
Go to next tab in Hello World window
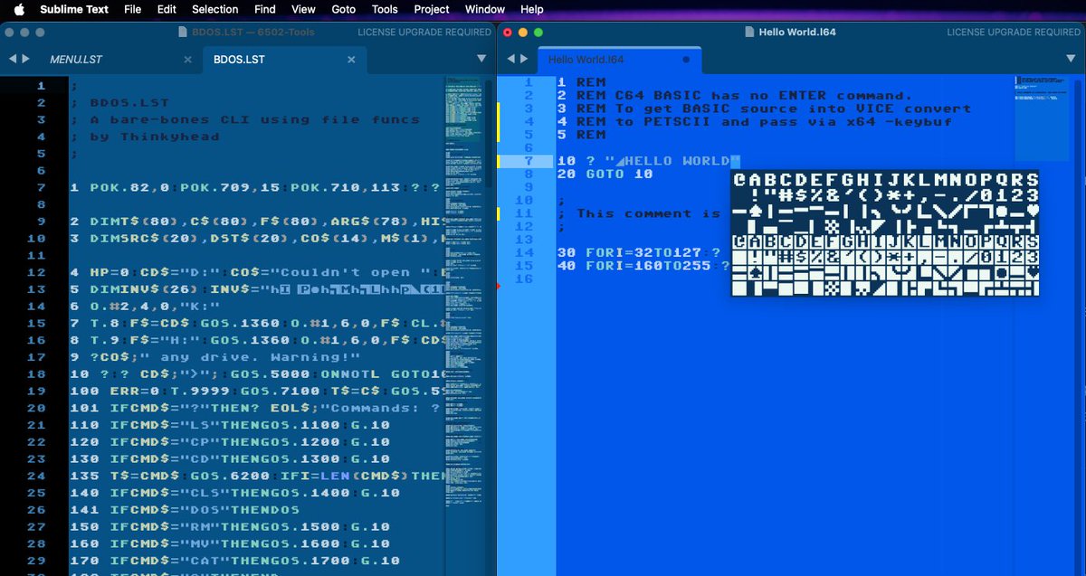click(526, 59)
